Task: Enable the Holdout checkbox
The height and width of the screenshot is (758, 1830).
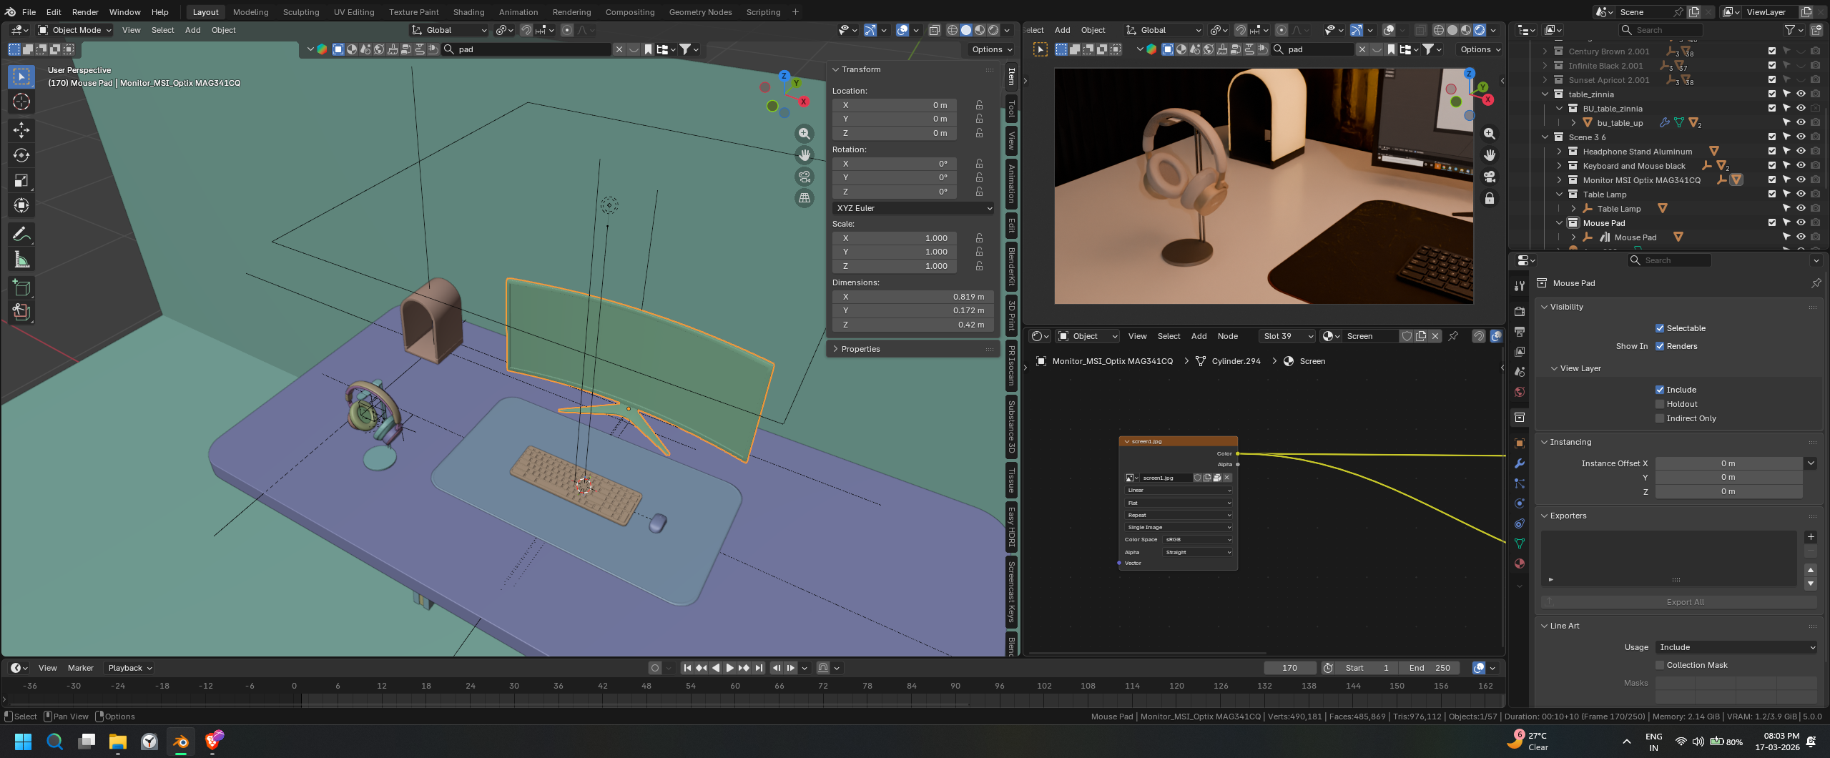Action: coord(1660,404)
